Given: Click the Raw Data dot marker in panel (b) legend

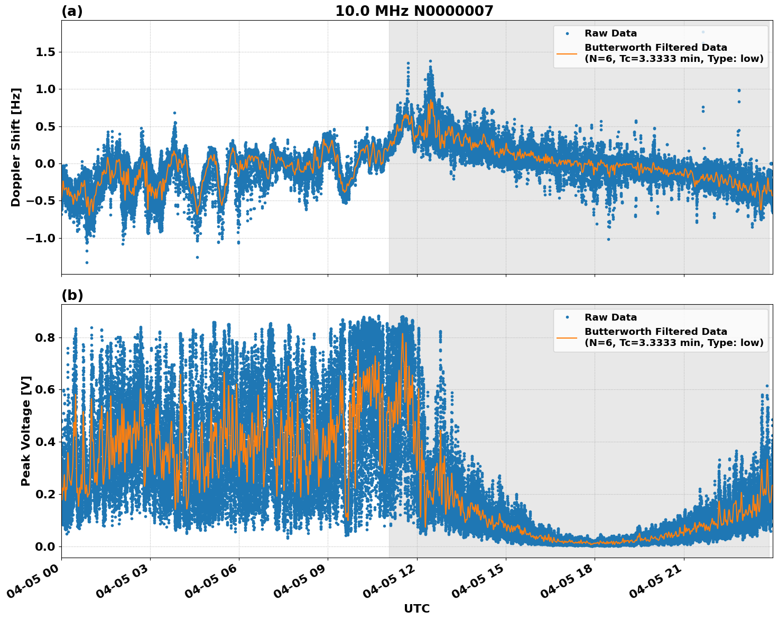Looking at the screenshot, I should (568, 317).
